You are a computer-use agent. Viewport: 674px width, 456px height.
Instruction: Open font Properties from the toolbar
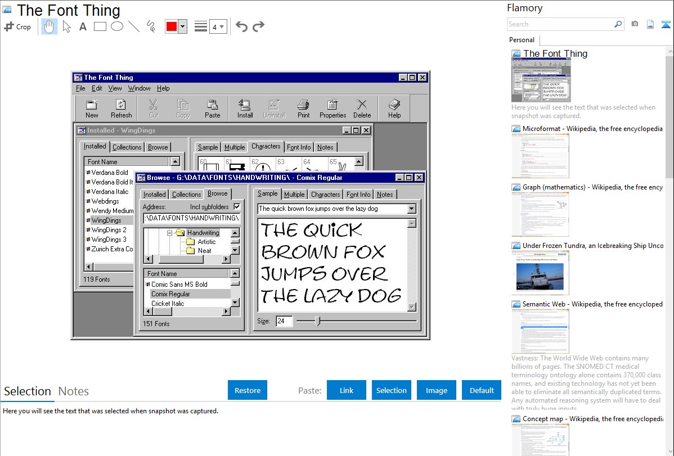click(332, 109)
